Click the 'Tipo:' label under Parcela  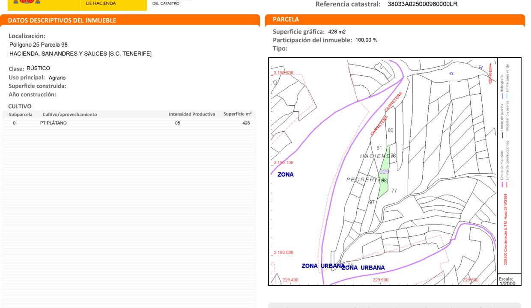click(280, 48)
